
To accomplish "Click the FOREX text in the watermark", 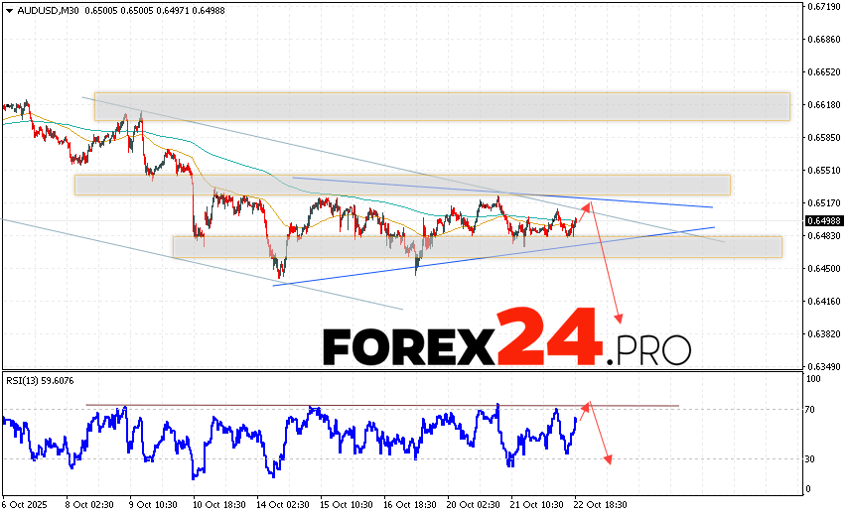I will tap(408, 346).
